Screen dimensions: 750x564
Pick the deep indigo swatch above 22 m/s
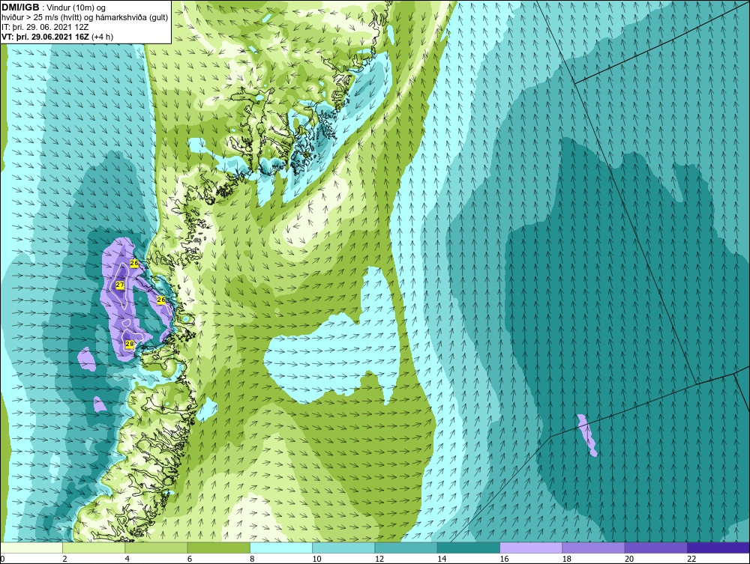[x=718, y=548]
